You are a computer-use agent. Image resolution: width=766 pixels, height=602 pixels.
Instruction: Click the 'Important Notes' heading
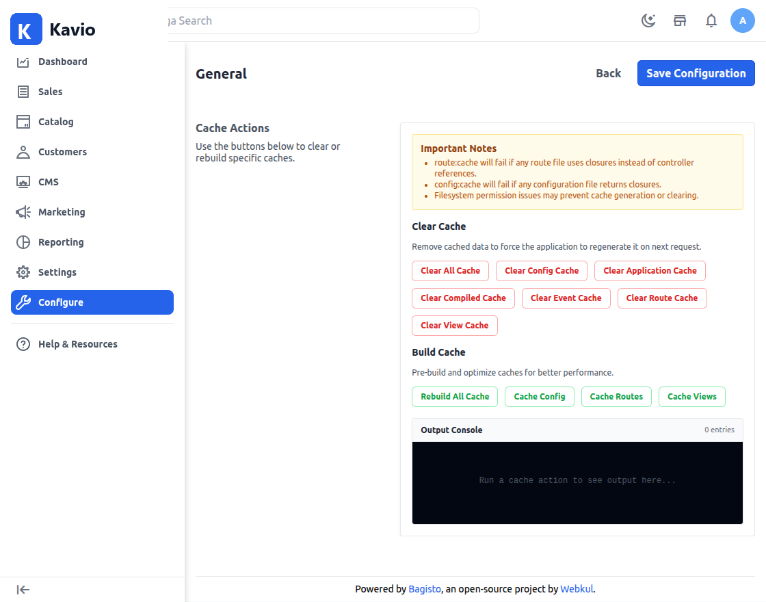tap(458, 148)
